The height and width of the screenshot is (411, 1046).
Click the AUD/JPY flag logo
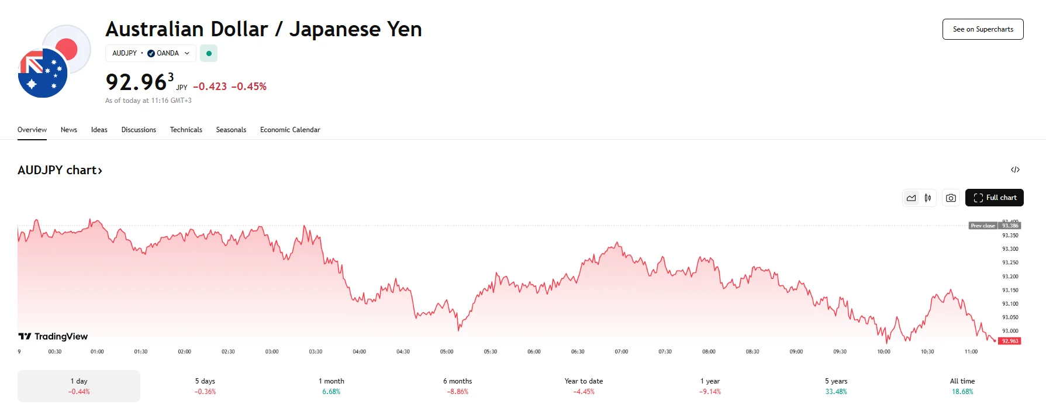pyautogui.click(x=54, y=61)
